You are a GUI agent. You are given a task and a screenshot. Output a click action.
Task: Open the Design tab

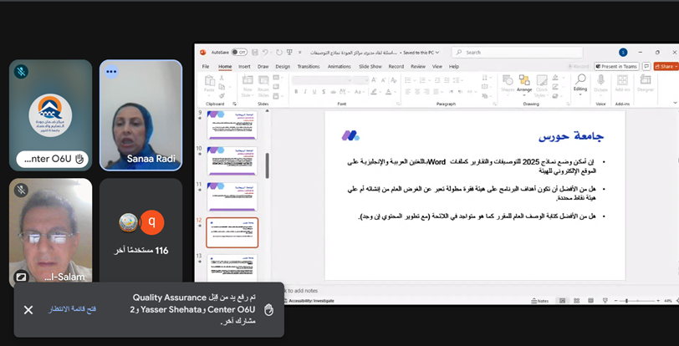coord(283,67)
